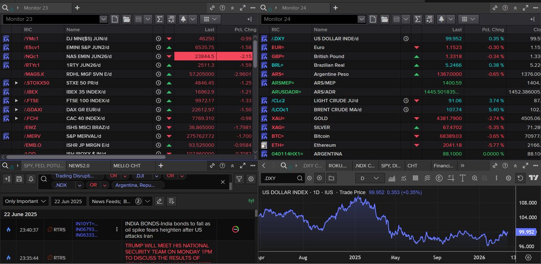Switch to NEWS2.0 tab
This screenshot has width=541, height=264.
pos(87,166)
